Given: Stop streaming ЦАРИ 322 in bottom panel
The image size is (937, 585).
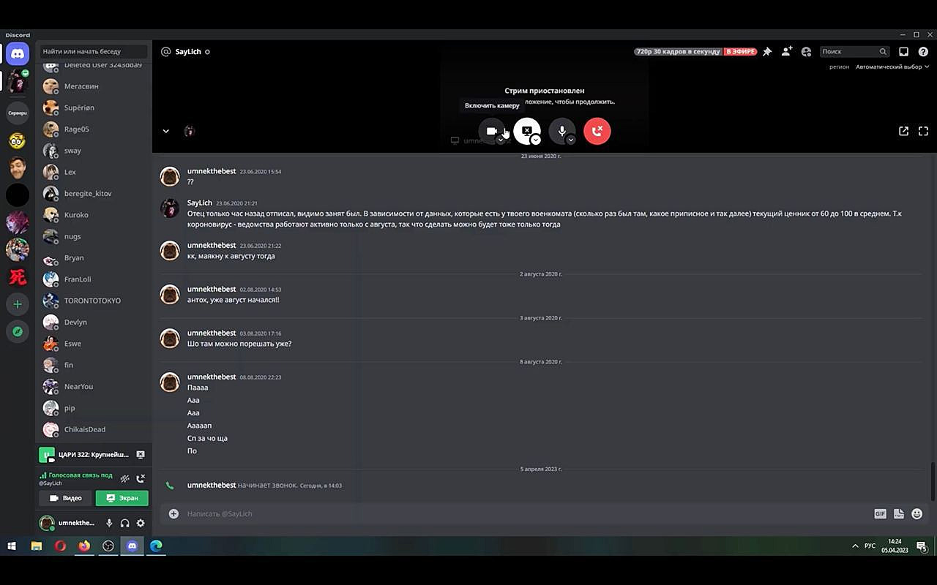Looking at the screenshot, I should tap(141, 455).
